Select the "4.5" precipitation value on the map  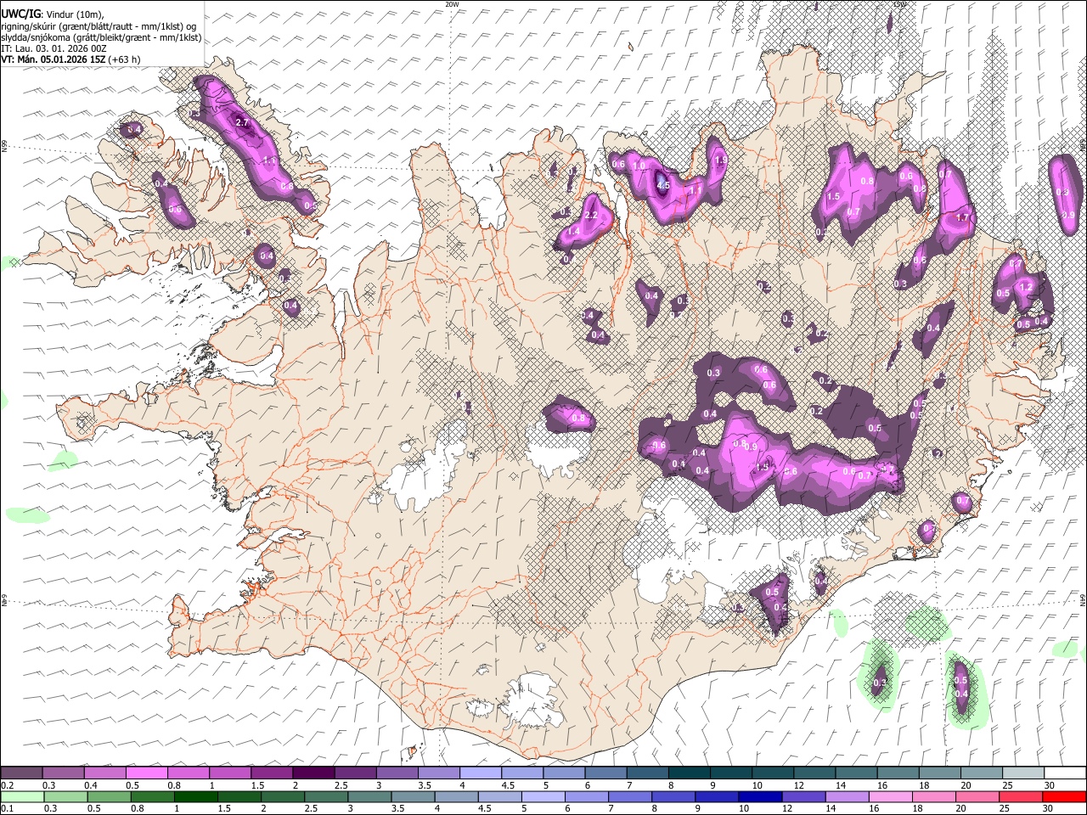663,185
